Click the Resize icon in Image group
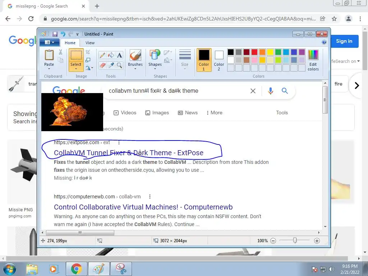 pyautogui.click(x=88, y=60)
